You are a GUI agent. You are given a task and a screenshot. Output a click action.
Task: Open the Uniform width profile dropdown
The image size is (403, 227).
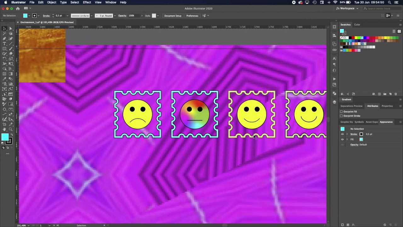[92, 15]
